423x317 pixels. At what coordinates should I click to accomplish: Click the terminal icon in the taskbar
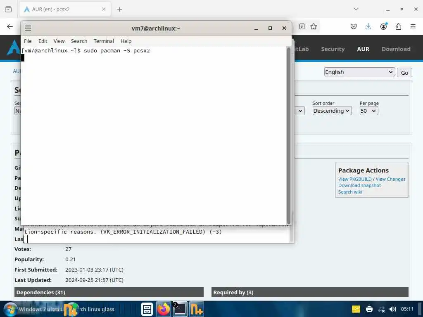180,309
